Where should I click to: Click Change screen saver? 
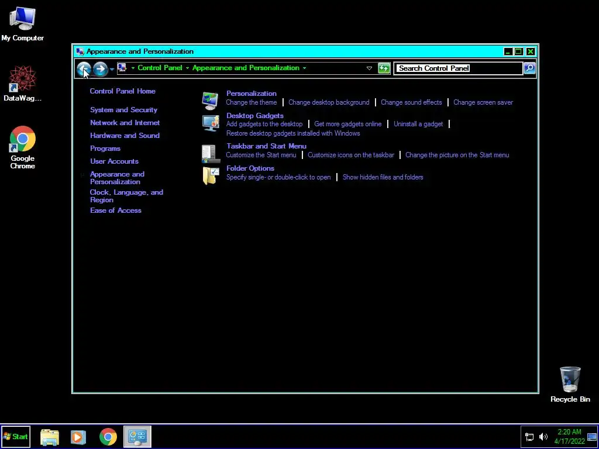tap(483, 102)
